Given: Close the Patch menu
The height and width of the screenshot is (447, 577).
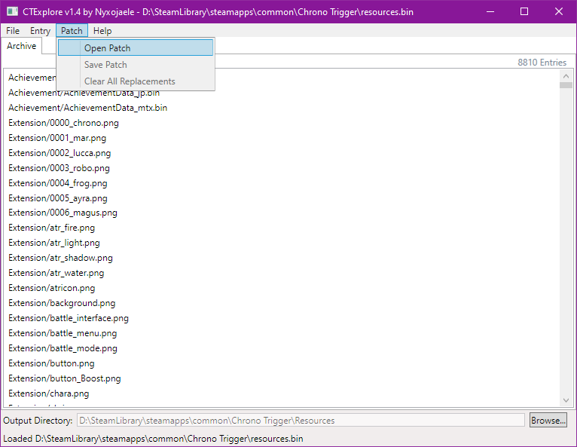Looking at the screenshot, I should [x=72, y=31].
